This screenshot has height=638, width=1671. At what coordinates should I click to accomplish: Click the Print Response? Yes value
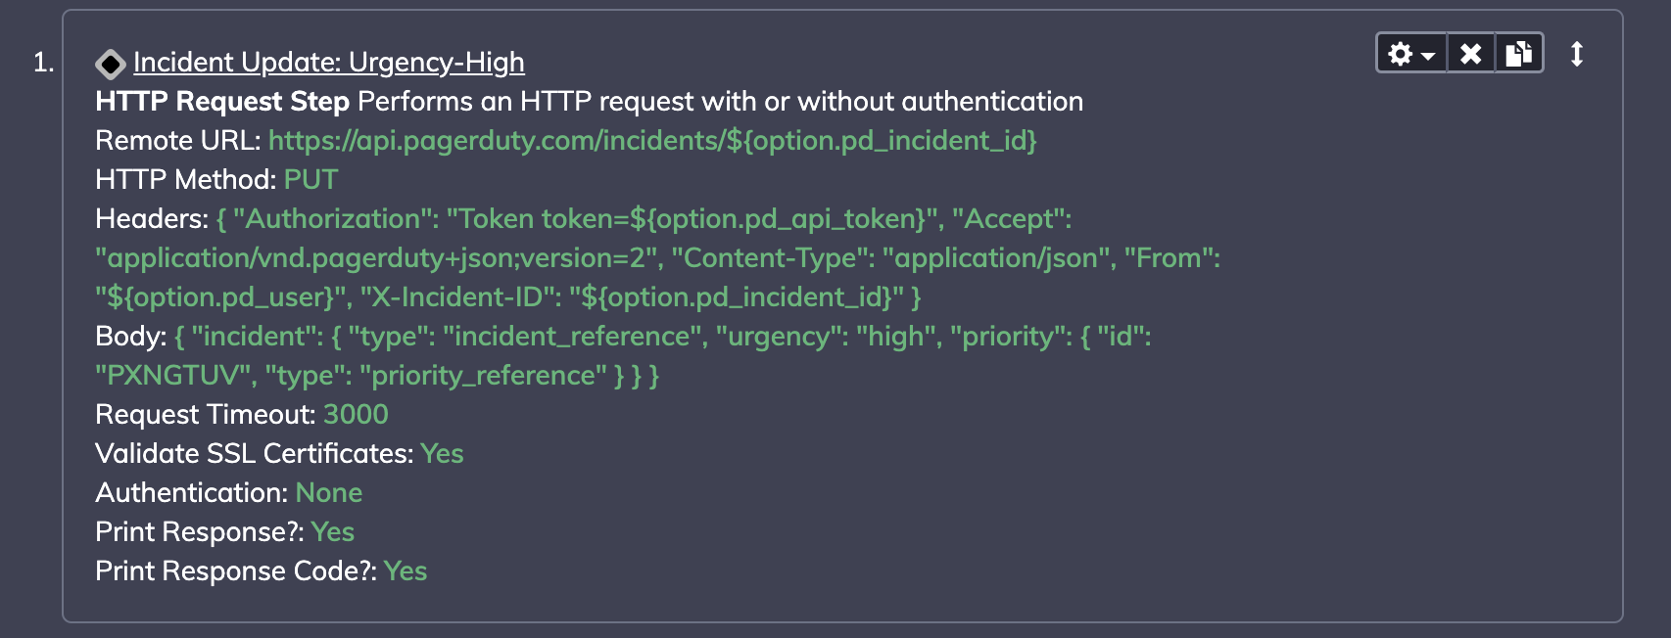coord(333,532)
